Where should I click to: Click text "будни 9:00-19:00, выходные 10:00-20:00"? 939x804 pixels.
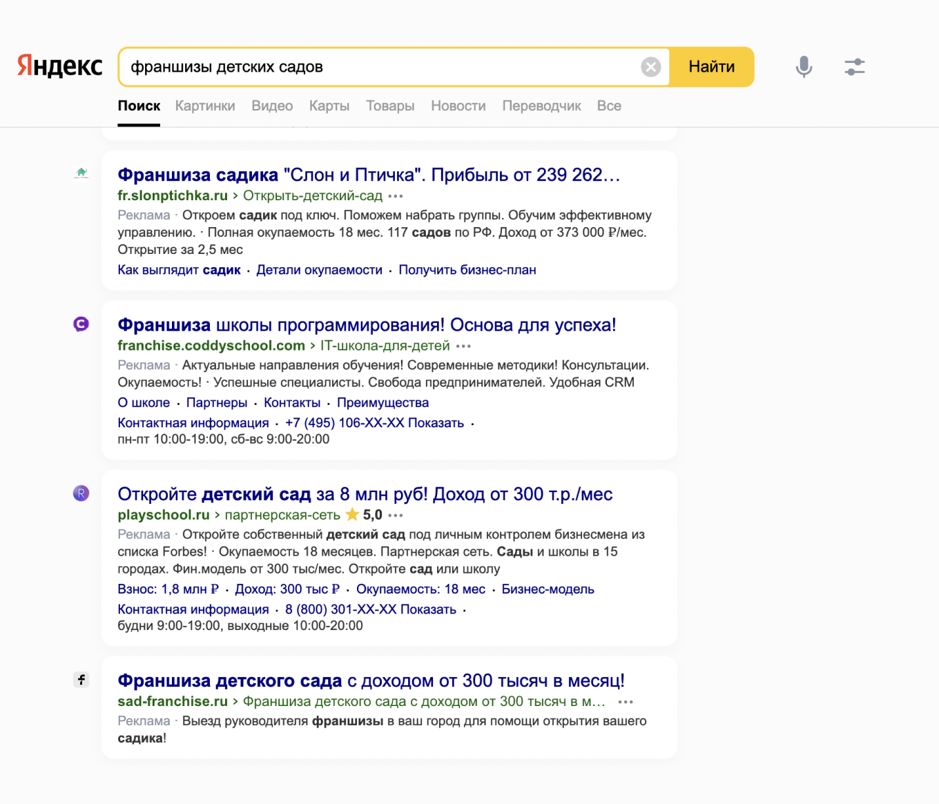240,625
